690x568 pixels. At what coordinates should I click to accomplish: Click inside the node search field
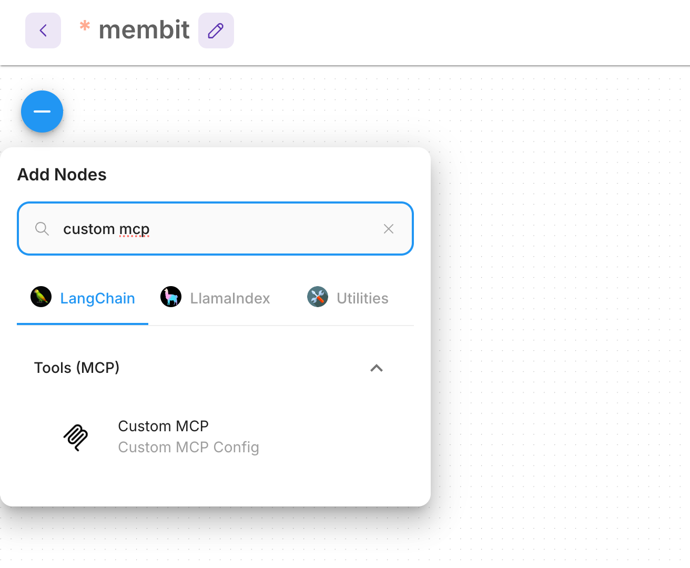[210, 229]
